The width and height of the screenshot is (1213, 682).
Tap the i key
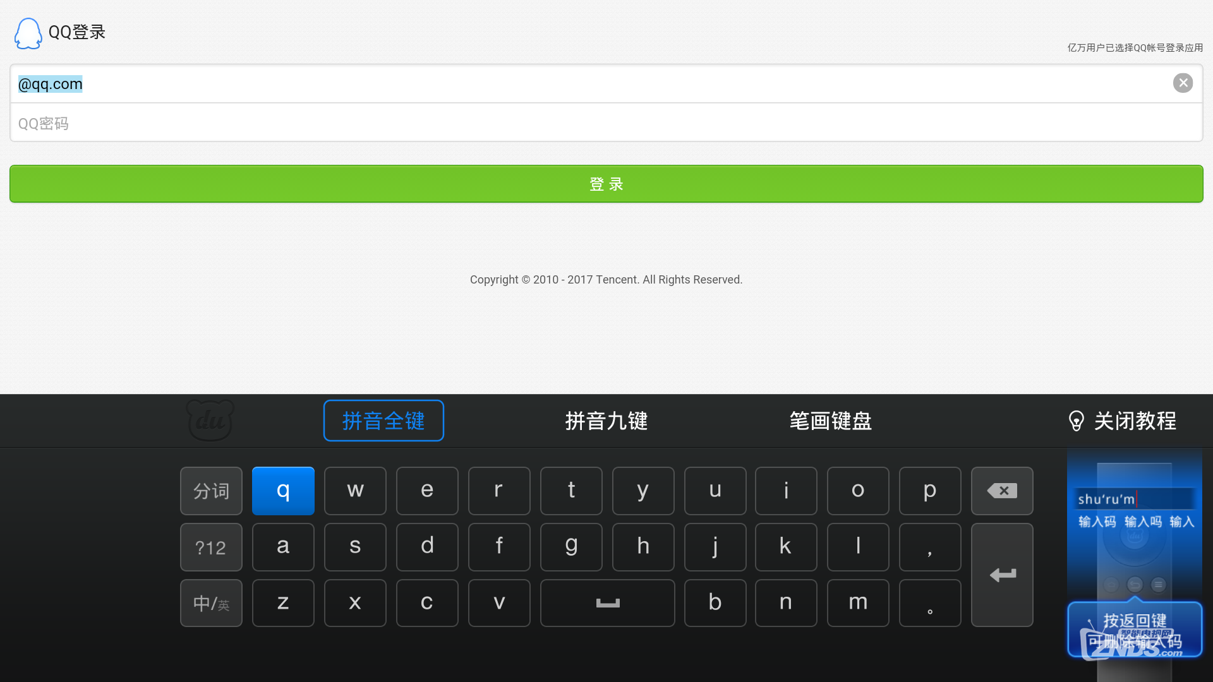pyautogui.click(x=786, y=491)
